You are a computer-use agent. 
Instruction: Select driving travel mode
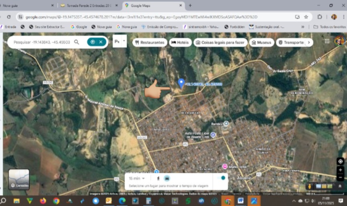click(167, 178)
